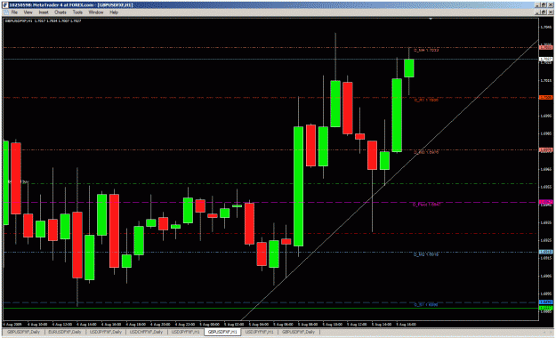Image resolution: width=556 pixels, height=338 pixels.
Task: Click the D_M4 pivot level label
Action: pyautogui.click(x=426, y=51)
